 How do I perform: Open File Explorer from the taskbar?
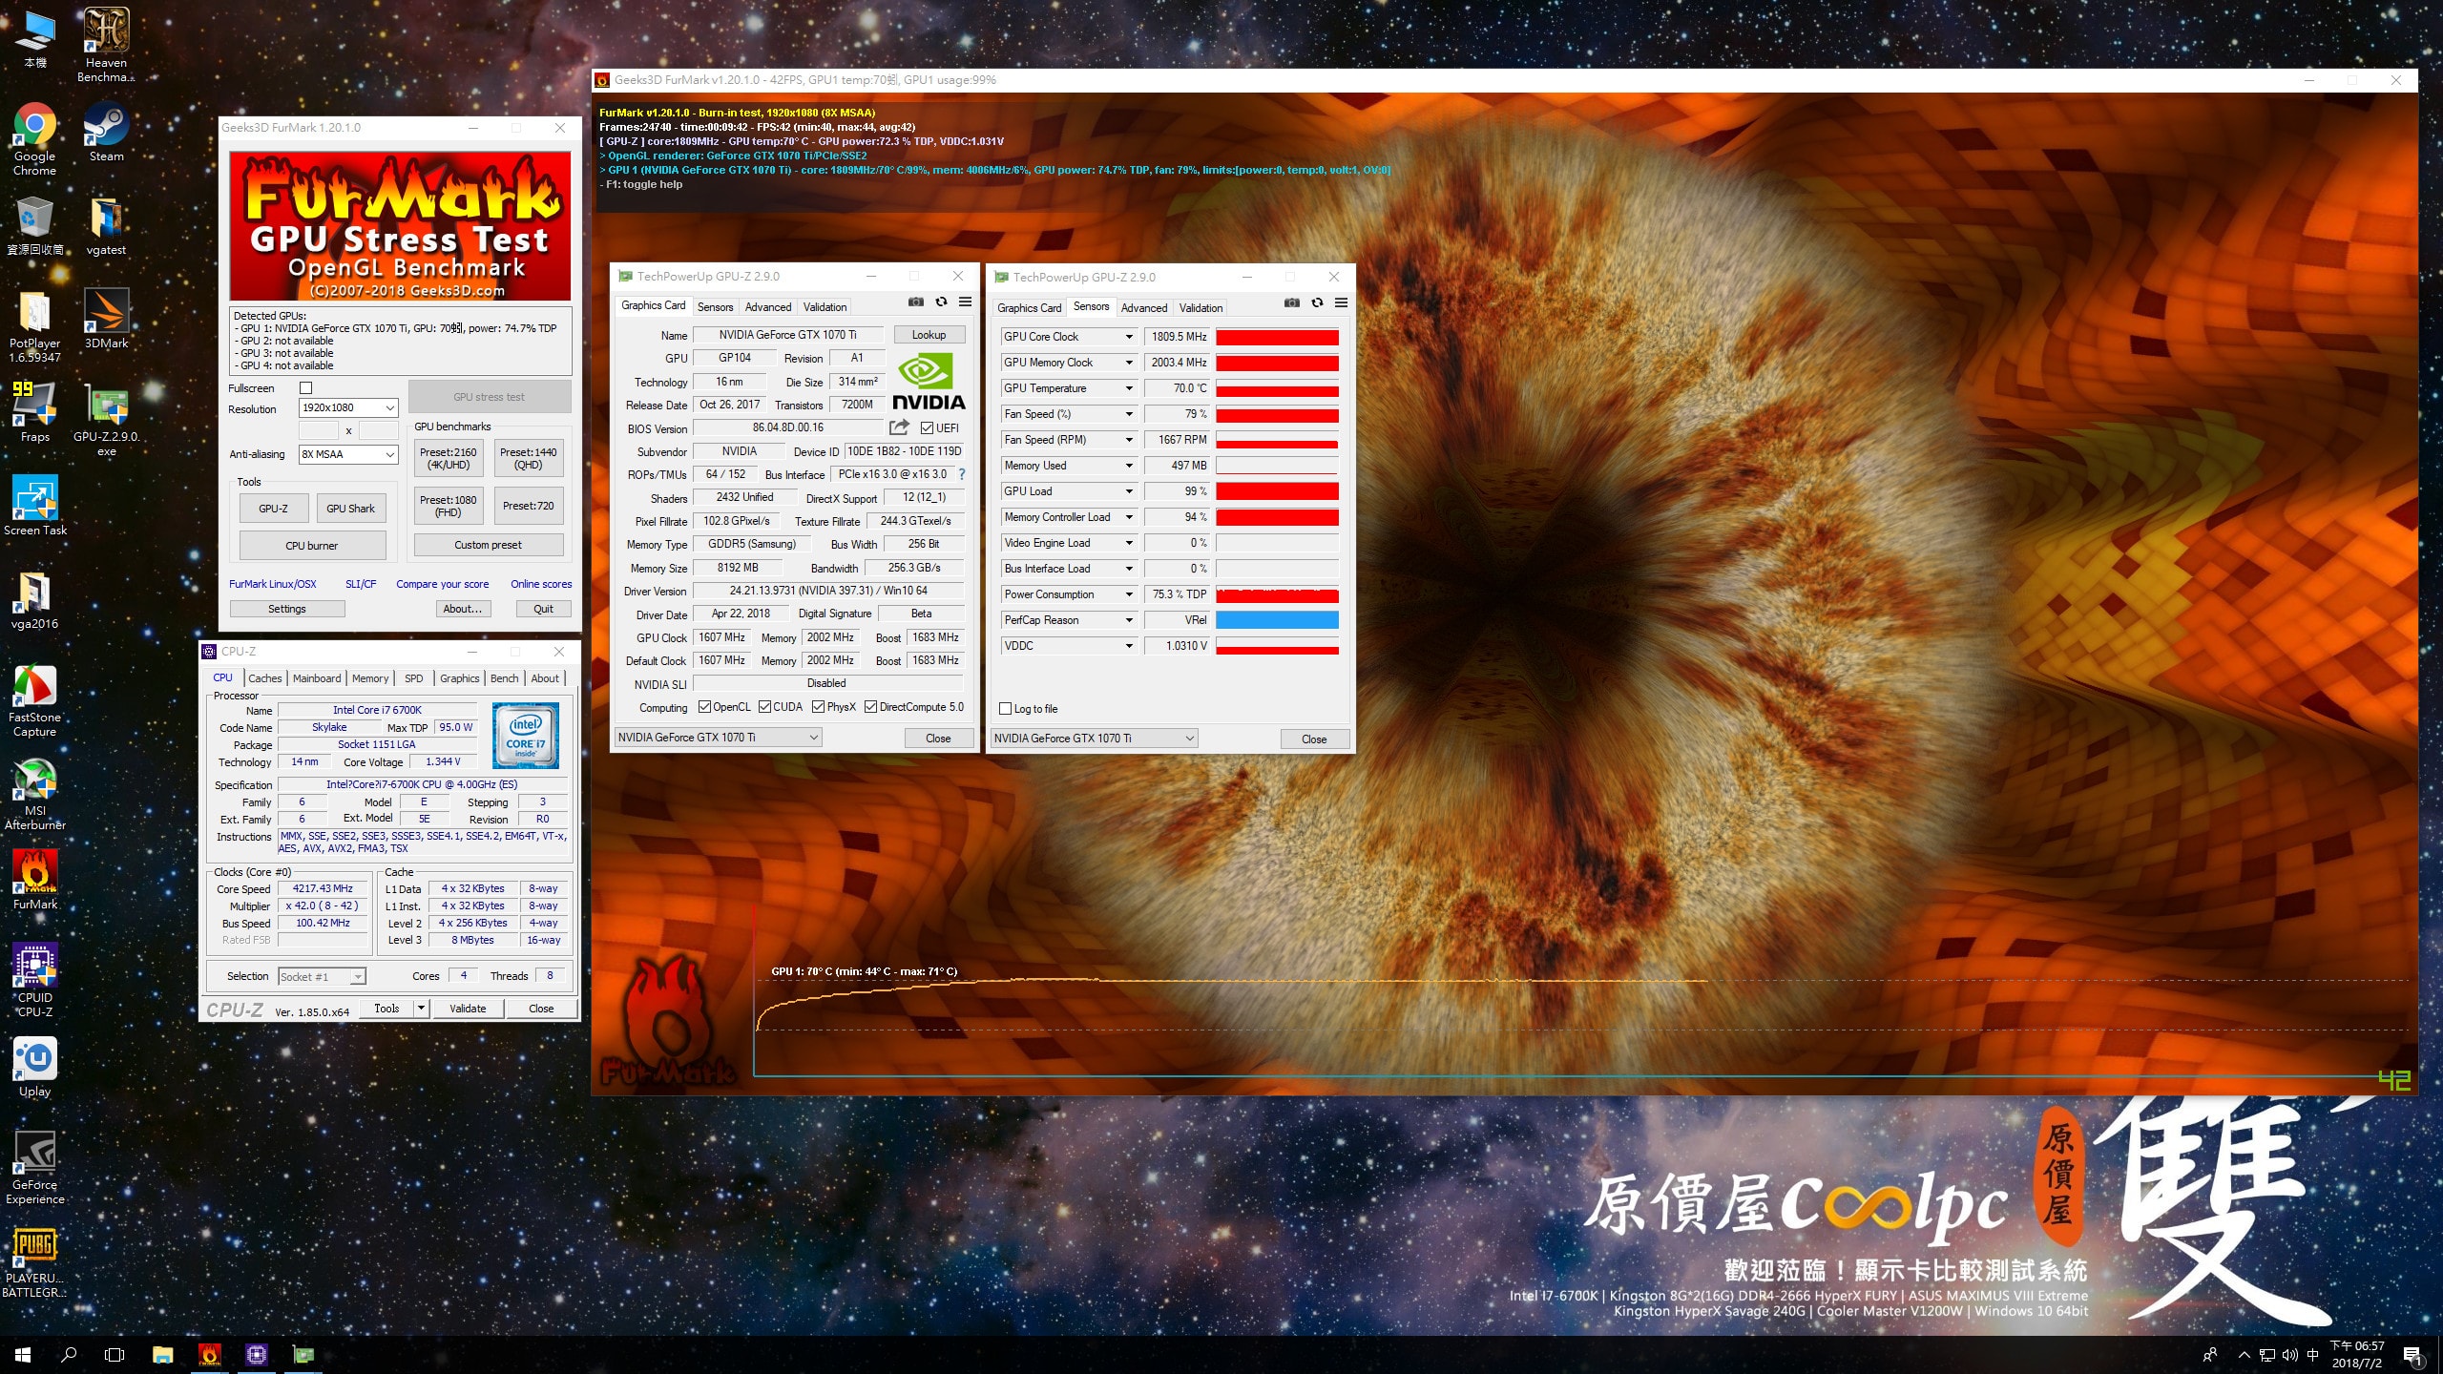point(162,1355)
